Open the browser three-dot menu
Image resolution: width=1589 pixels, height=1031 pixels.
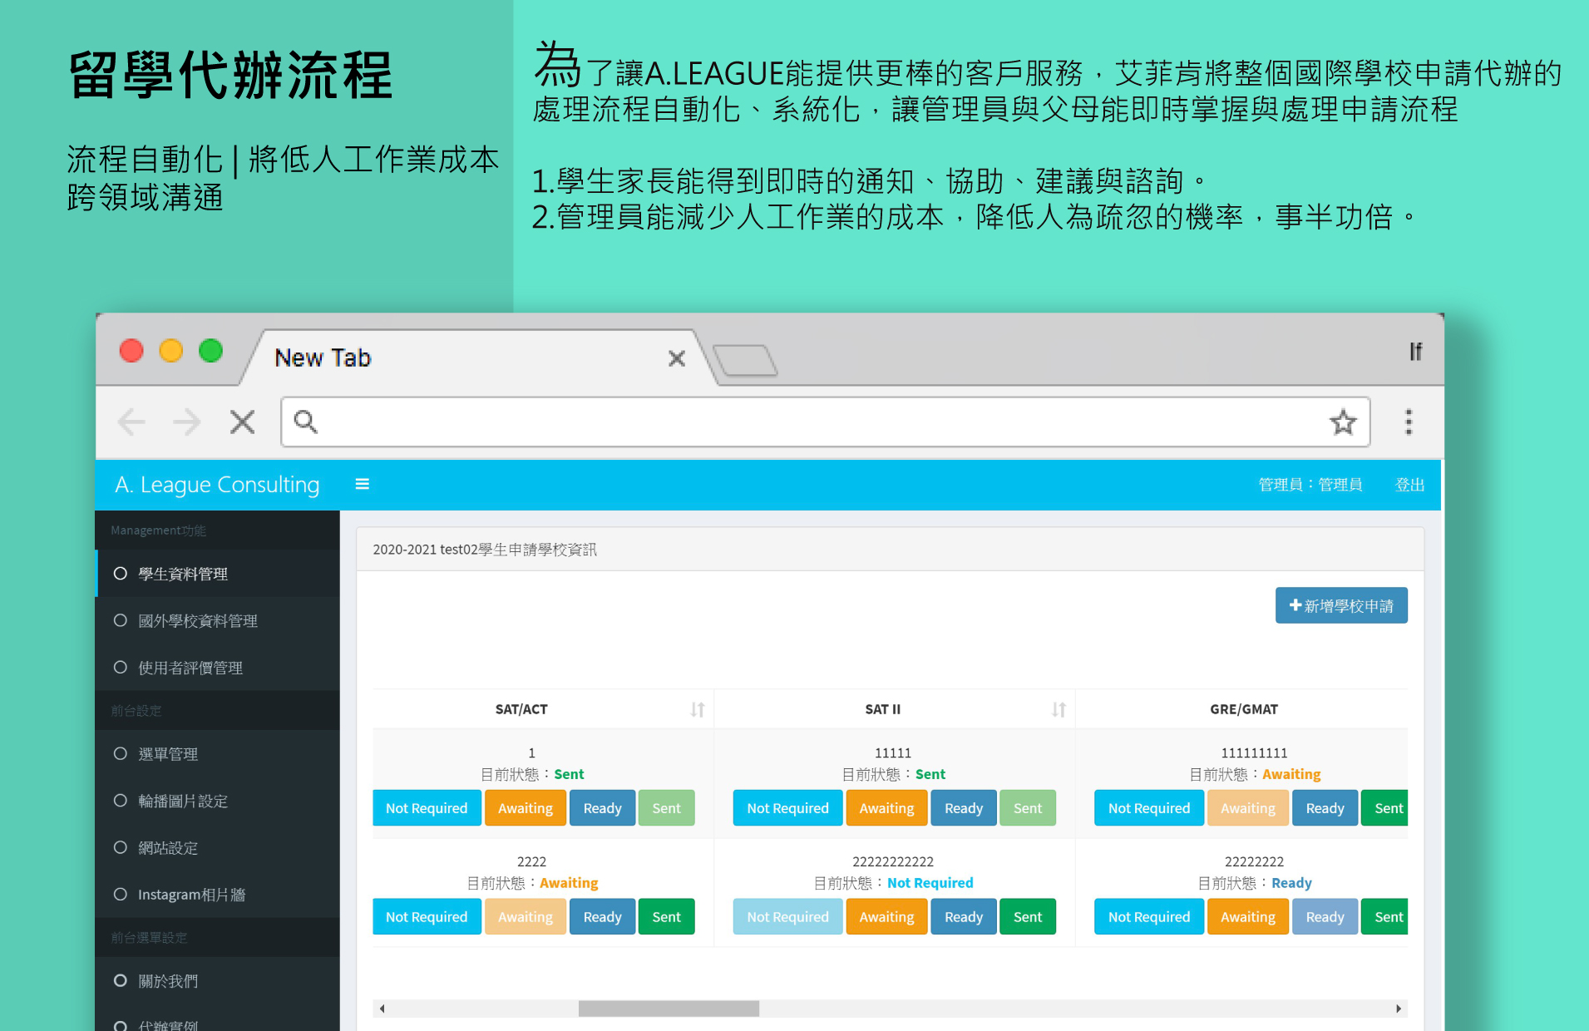pos(1408,422)
